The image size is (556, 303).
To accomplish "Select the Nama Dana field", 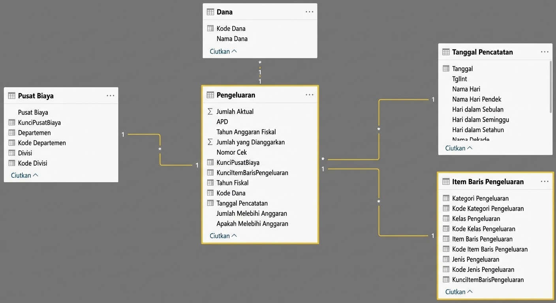I will (x=232, y=39).
